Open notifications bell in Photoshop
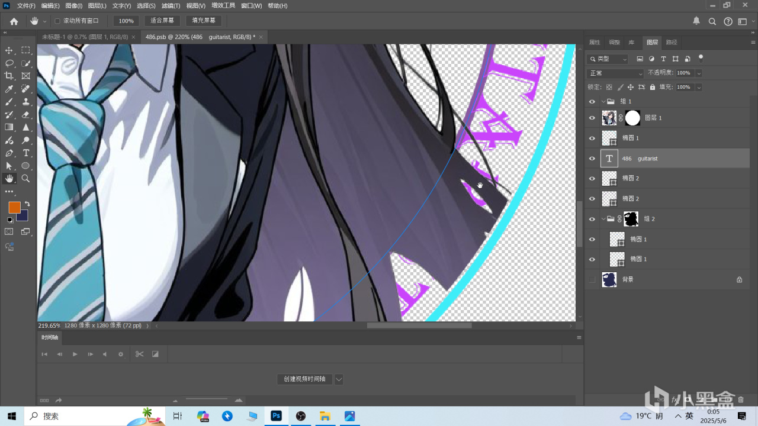 [696, 21]
